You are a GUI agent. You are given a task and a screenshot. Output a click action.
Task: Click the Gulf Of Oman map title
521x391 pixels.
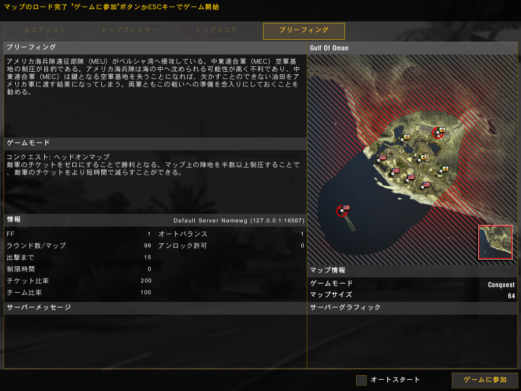coord(329,48)
